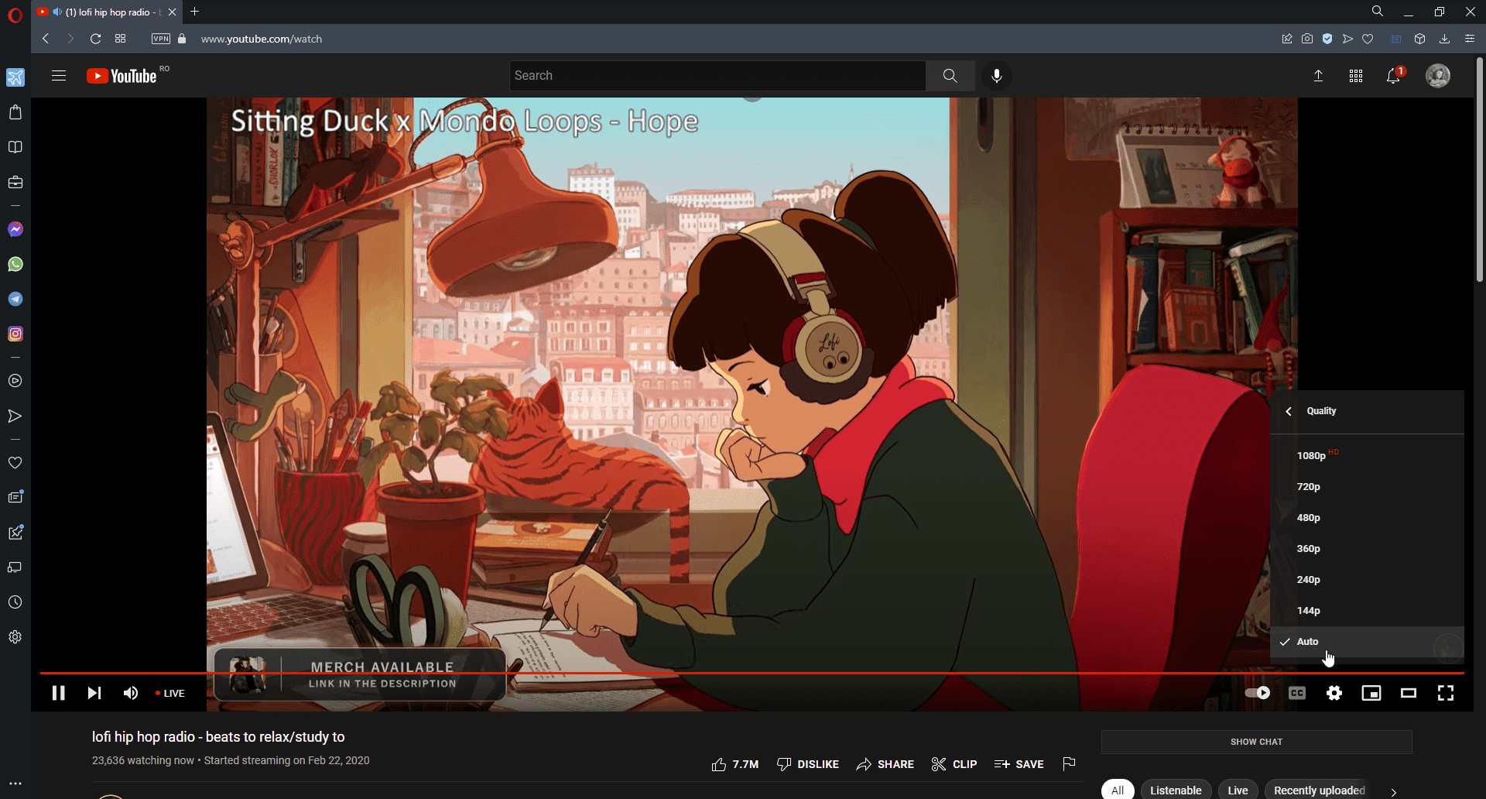Open Opera main menu logo
Image resolution: width=1486 pixels, height=799 pixels.
(x=15, y=15)
